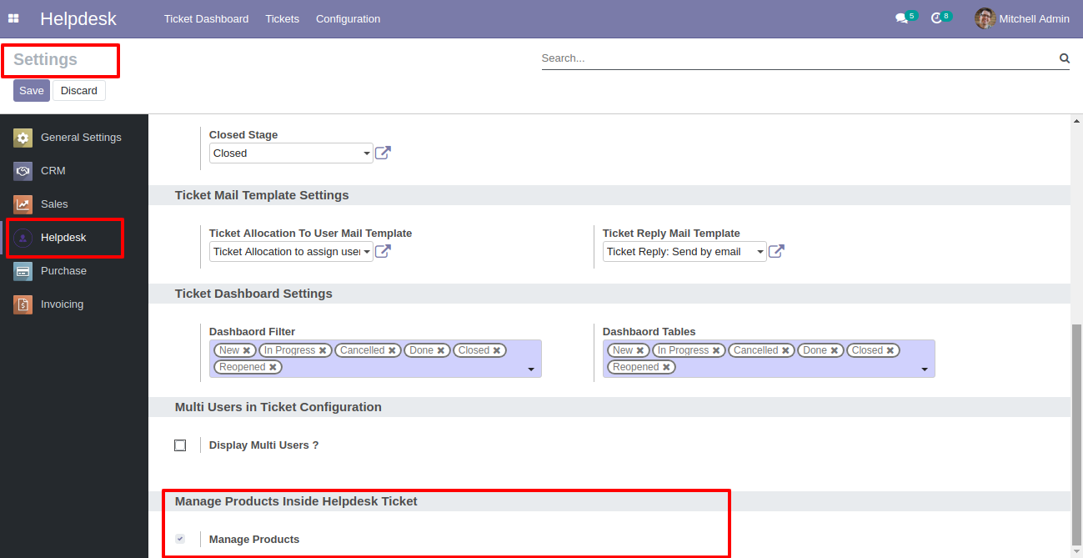Viewport: 1083px width, 558px height.
Task: Remove Cancelled tag from Dashbaord Filter
Action: tap(392, 350)
